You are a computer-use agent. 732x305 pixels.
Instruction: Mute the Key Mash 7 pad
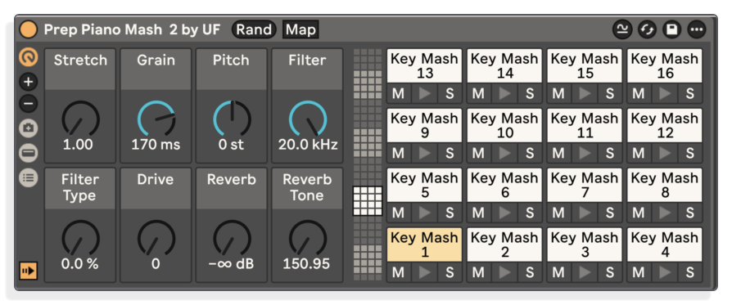coord(558,213)
